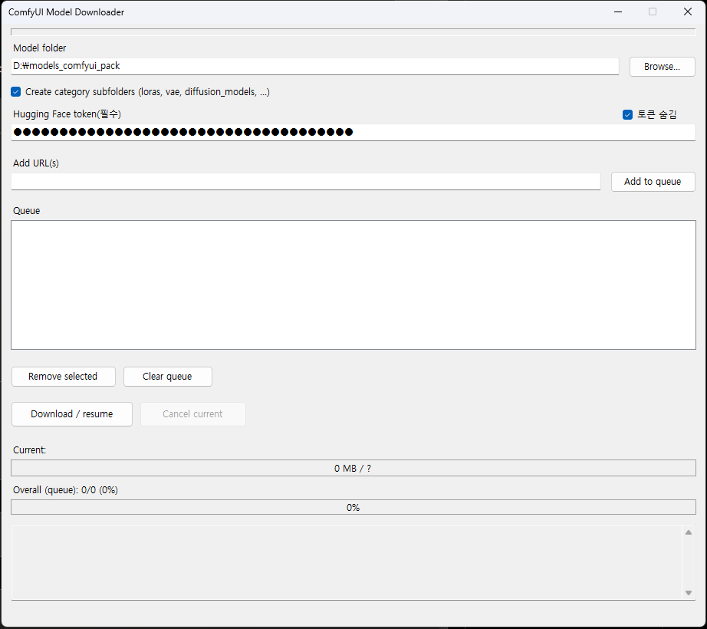Click the log scrollbar up arrow
Viewport: 707px width, 629px height.
pos(689,532)
